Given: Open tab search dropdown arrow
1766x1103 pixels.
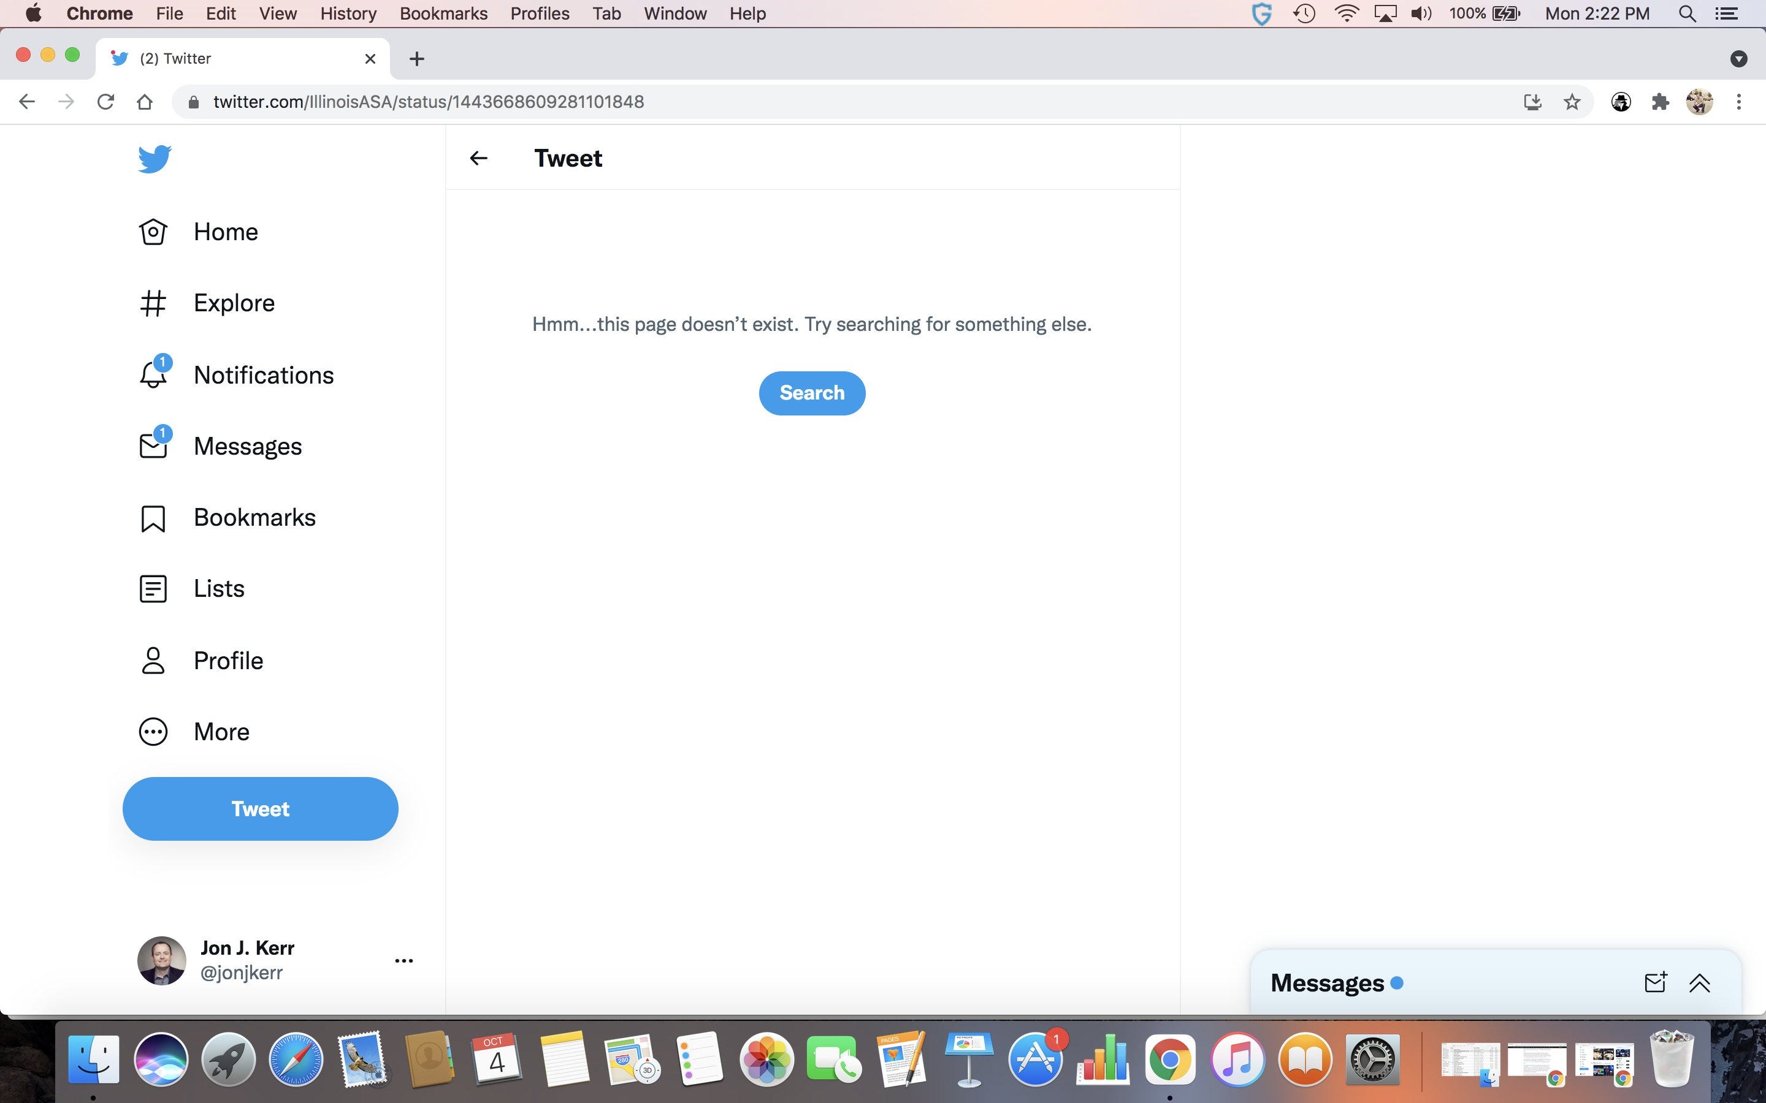Looking at the screenshot, I should click(1739, 58).
